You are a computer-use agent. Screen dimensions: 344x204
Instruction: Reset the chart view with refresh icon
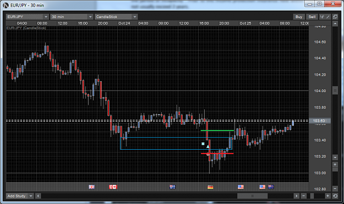click(x=335, y=196)
